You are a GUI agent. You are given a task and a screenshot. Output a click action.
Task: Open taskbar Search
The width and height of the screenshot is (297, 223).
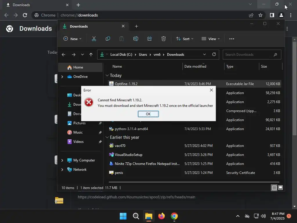136,216
